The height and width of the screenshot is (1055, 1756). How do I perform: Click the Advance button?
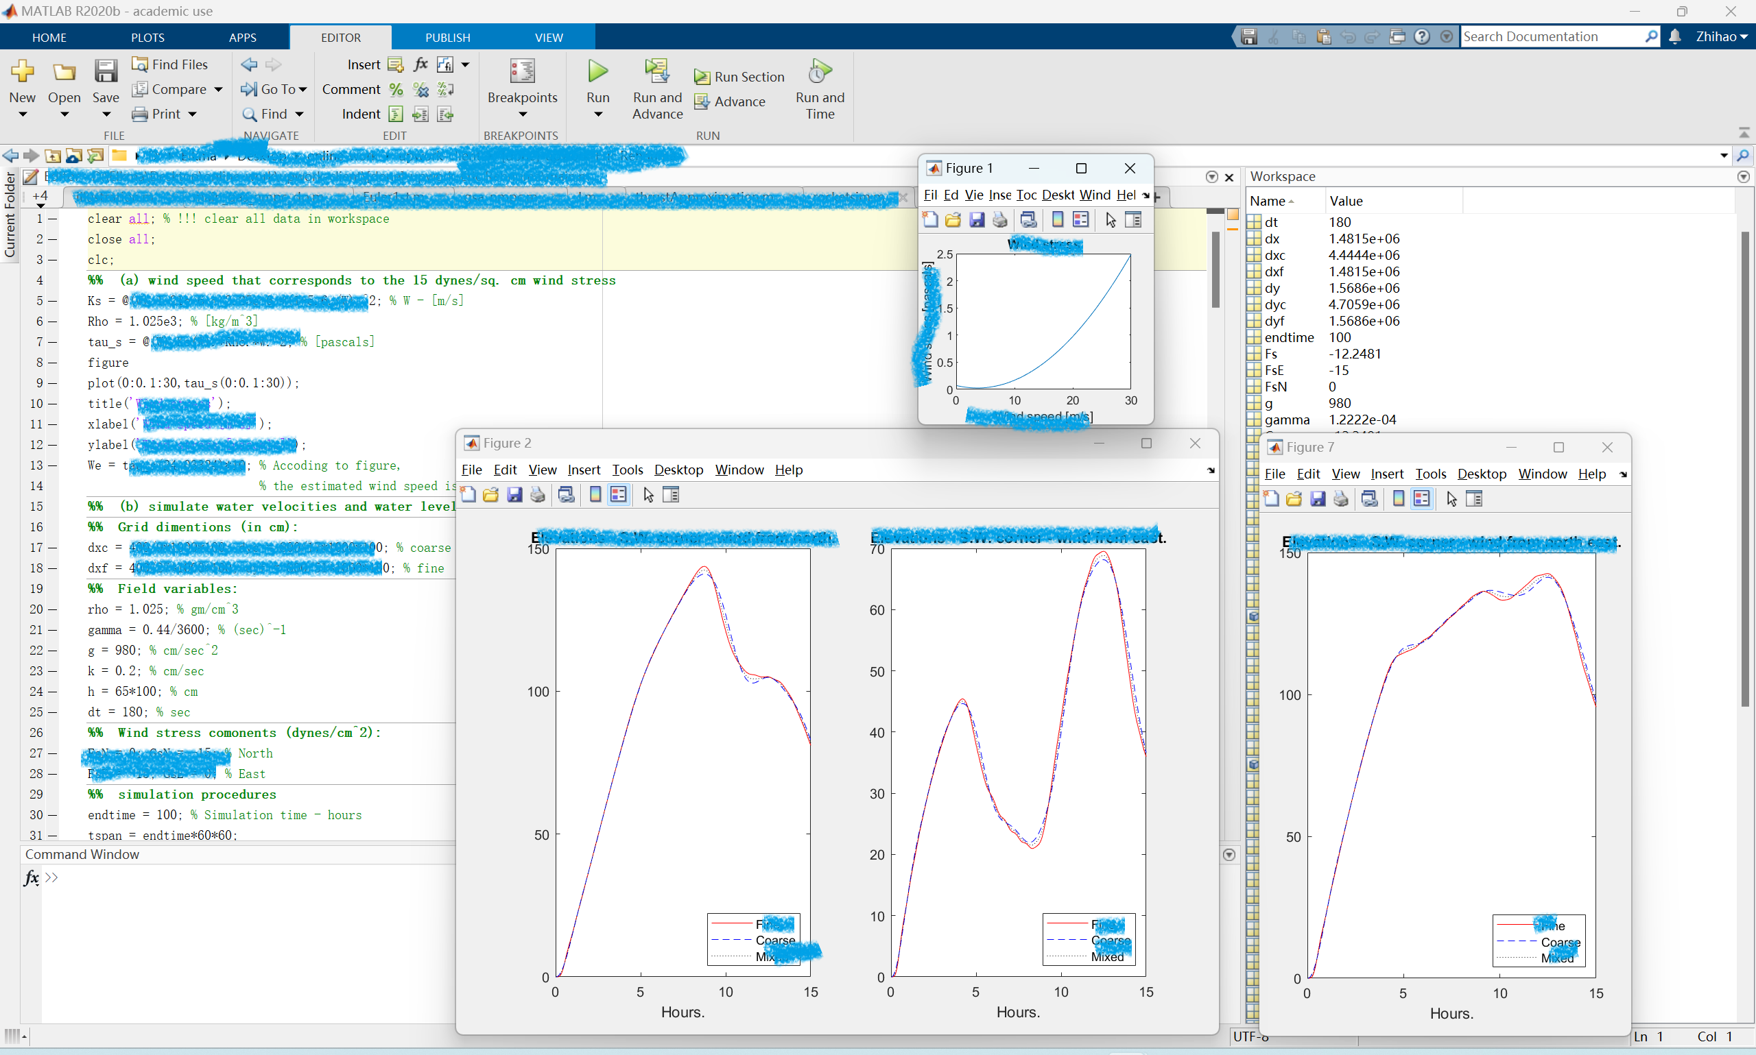731,101
